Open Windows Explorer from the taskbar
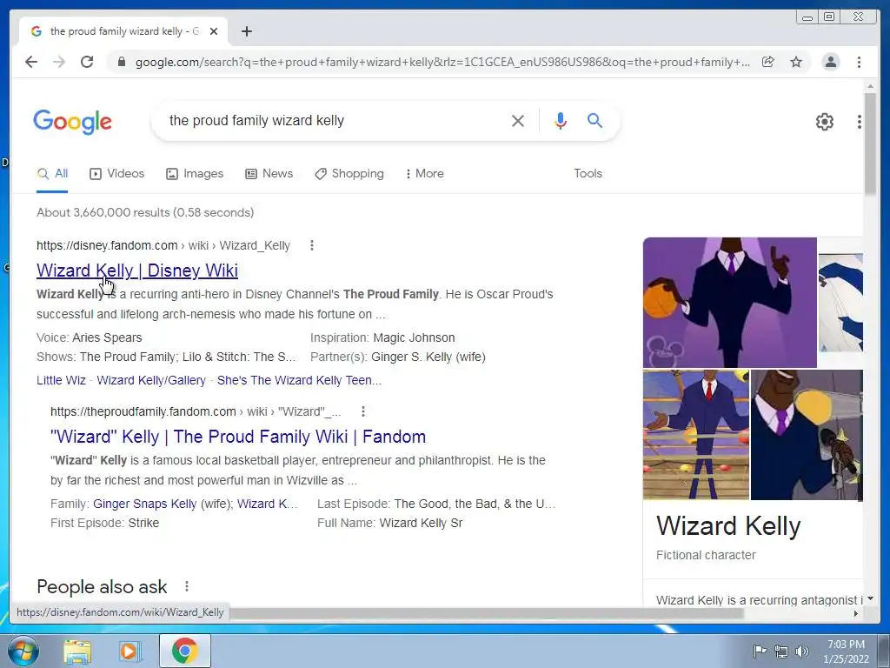This screenshot has width=890, height=668. click(x=77, y=651)
